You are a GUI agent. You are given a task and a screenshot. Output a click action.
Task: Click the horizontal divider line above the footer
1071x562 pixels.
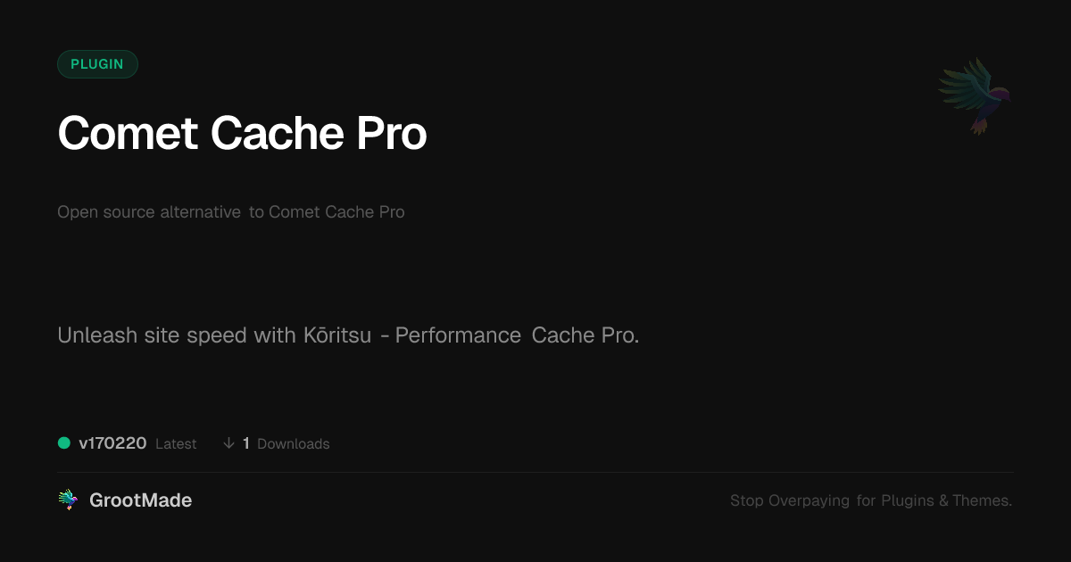click(535, 472)
